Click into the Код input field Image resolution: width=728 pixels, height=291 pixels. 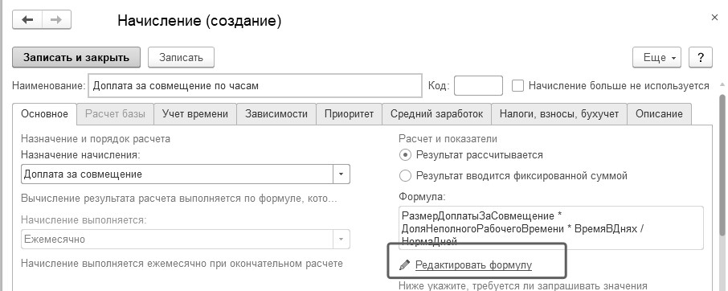click(478, 85)
